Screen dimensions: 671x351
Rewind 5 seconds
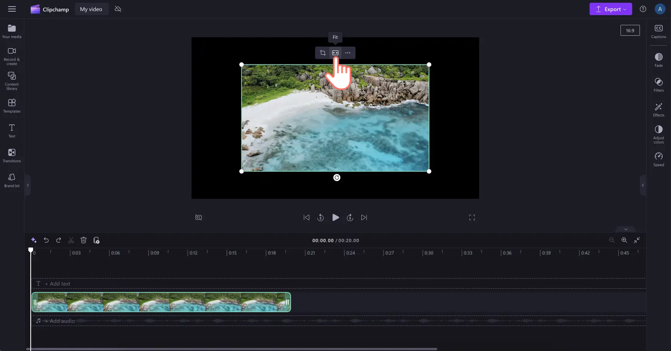pos(321,217)
